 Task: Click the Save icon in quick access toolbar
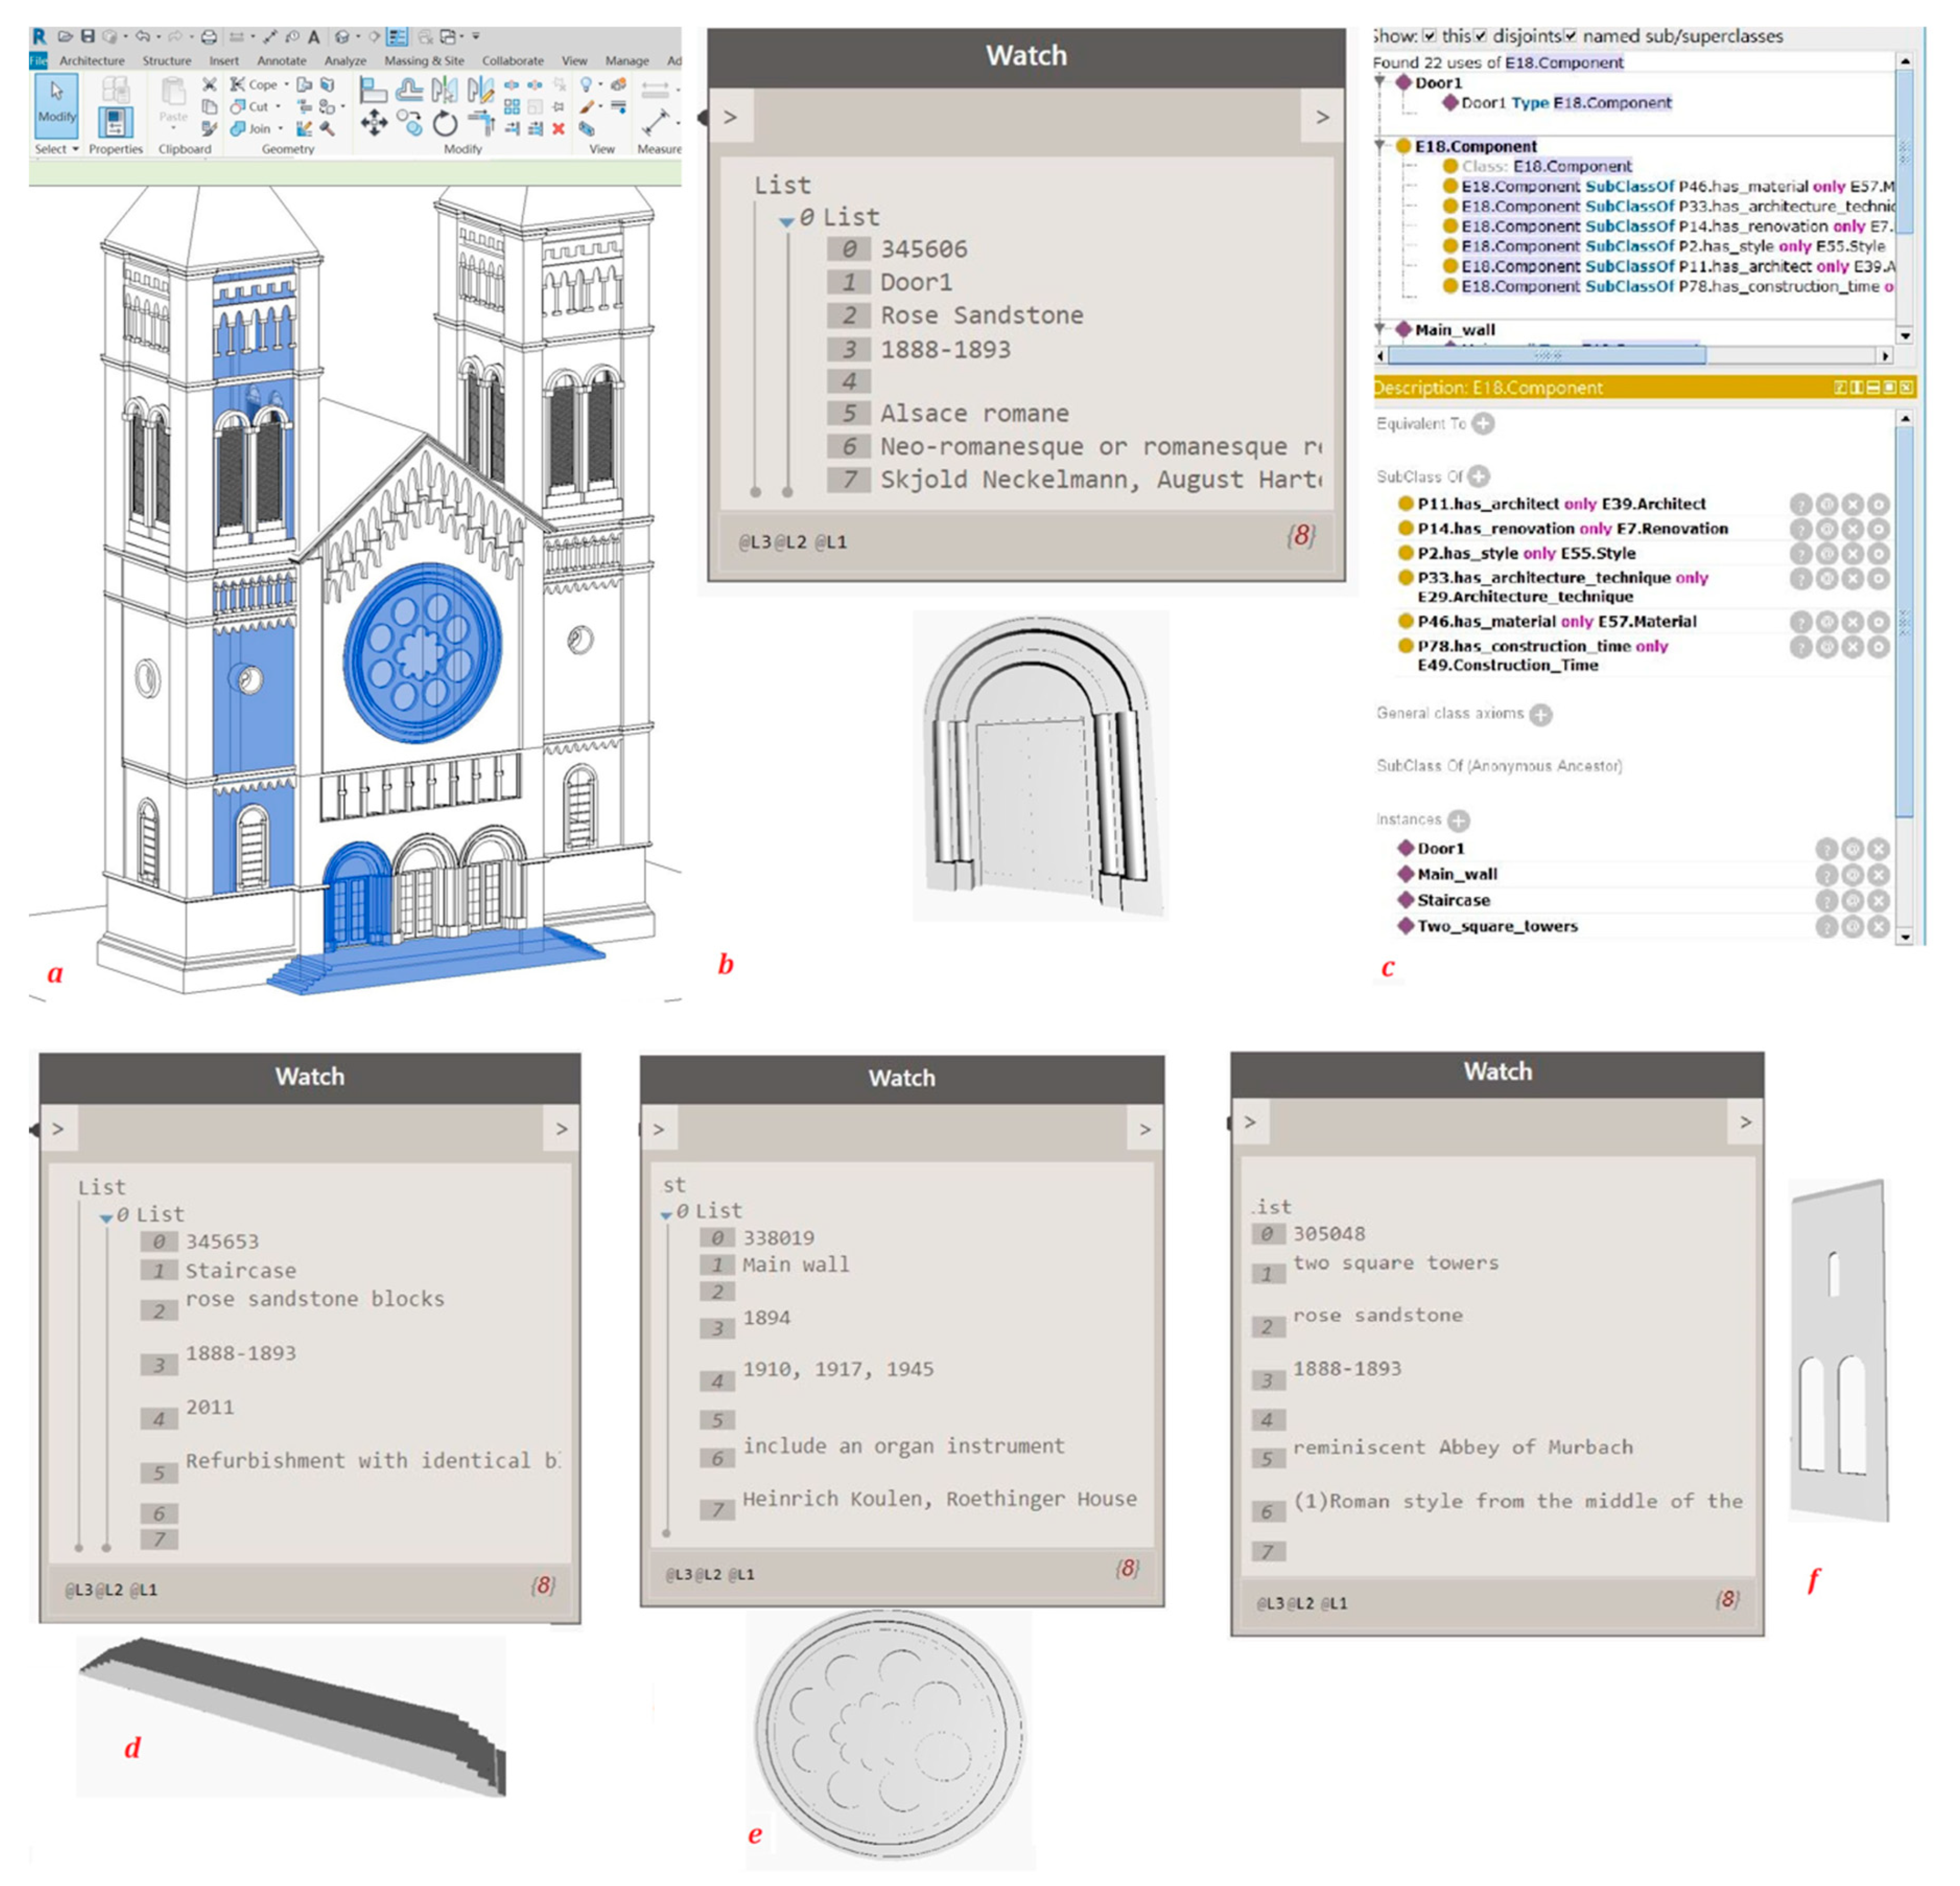click(x=88, y=37)
